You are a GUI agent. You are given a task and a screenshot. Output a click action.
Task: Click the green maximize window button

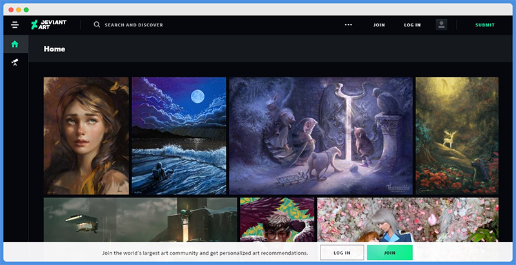click(x=26, y=10)
